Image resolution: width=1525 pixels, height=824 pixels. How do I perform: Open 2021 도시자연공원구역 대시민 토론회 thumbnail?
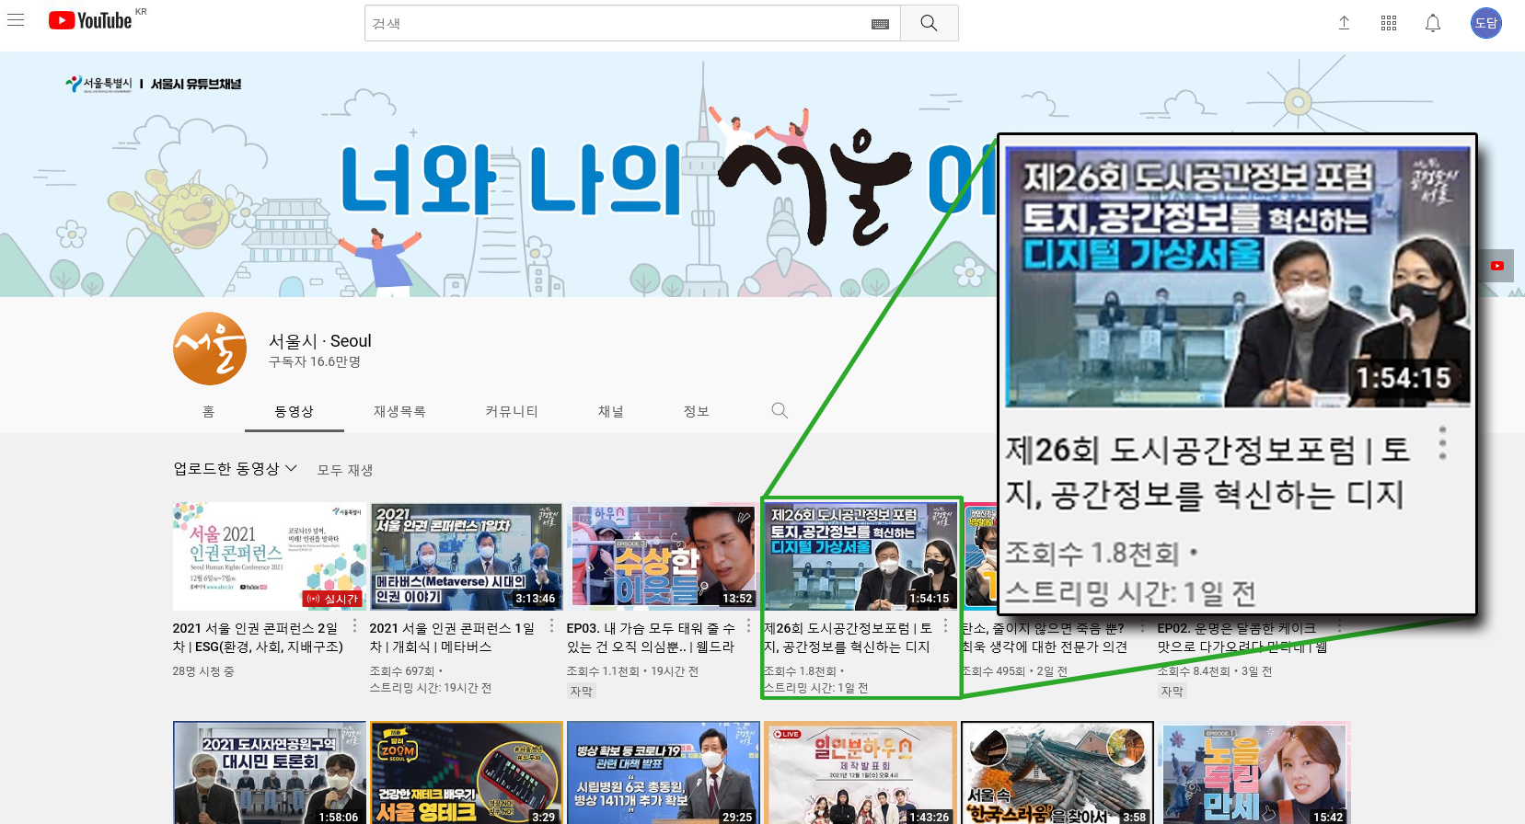pos(269,772)
